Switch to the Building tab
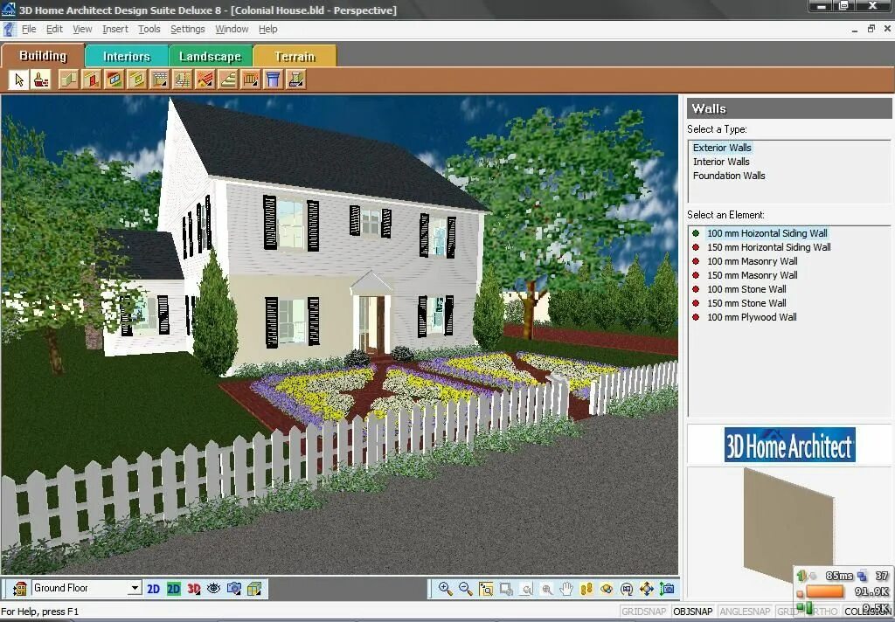The image size is (895, 622). click(x=44, y=56)
